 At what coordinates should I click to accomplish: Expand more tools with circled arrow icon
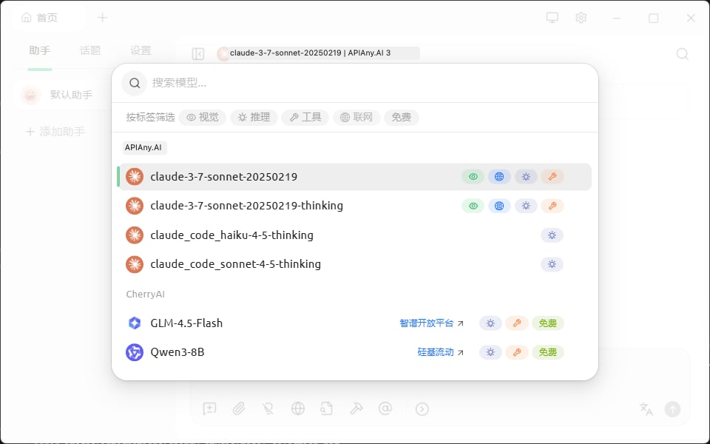[x=422, y=409]
